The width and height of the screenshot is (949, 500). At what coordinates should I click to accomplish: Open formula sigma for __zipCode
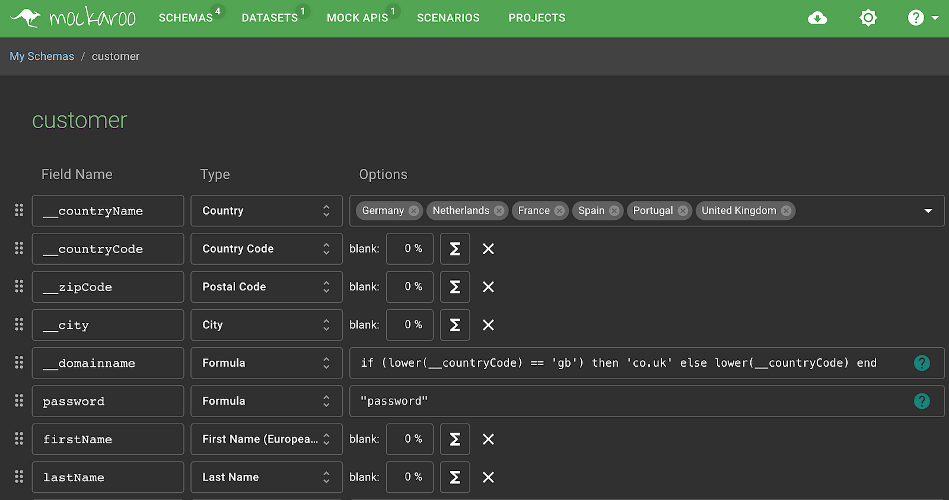click(455, 286)
